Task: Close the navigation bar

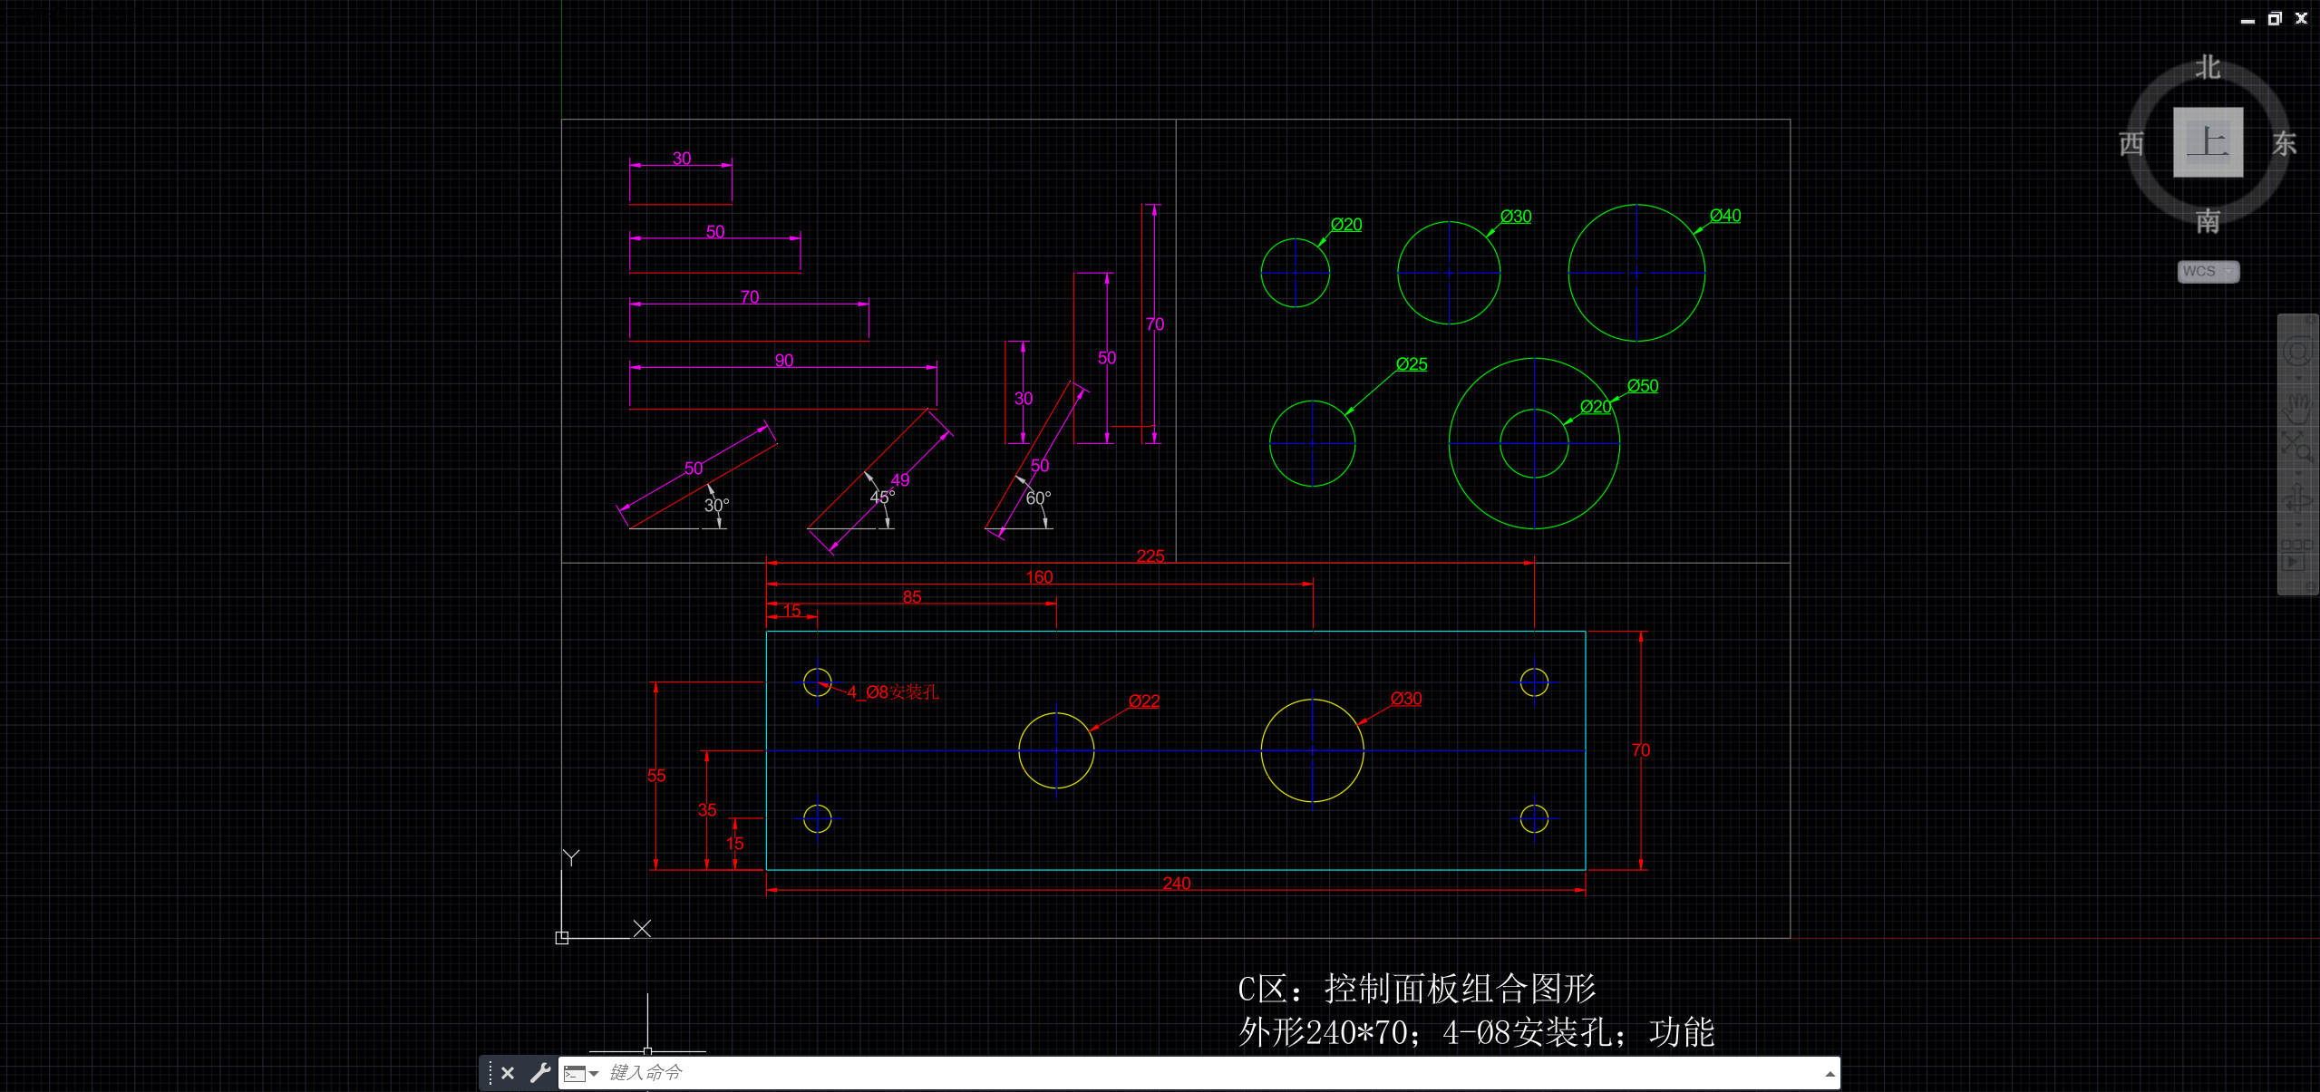Action: [x=2311, y=319]
